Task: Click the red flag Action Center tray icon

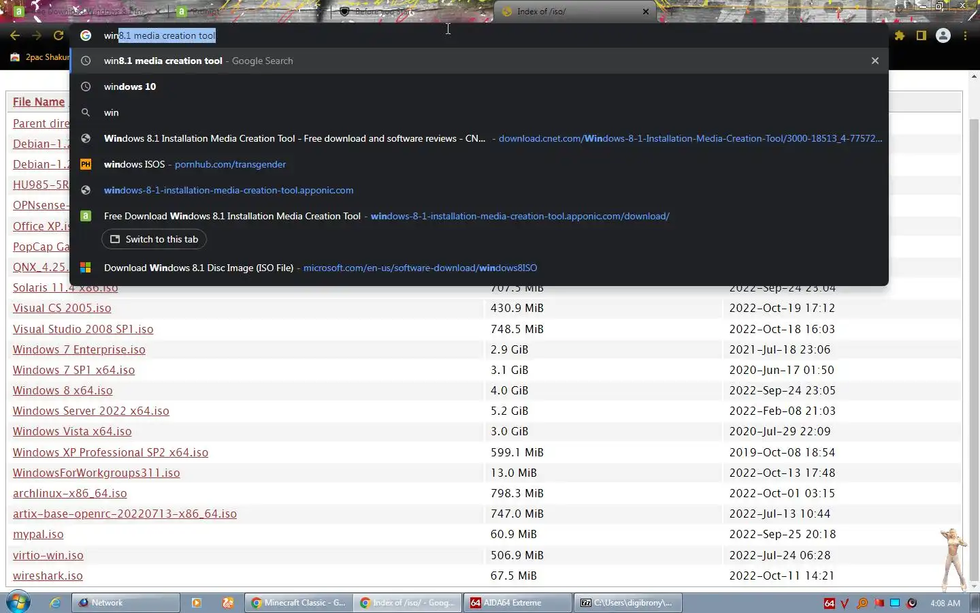Action: pos(879,603)
